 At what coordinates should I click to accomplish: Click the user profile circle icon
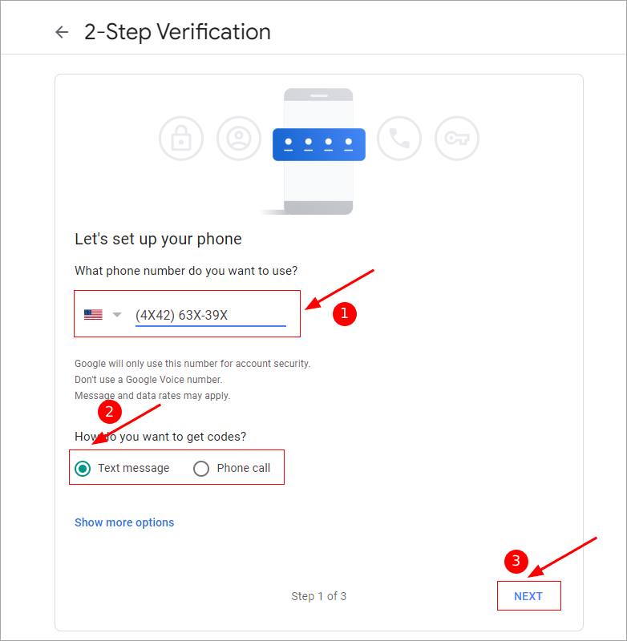coord(239,139)
